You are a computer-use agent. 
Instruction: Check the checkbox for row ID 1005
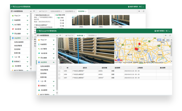point(60,71)
